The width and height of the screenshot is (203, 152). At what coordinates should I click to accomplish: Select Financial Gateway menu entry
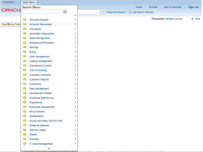tap(39, 125)
